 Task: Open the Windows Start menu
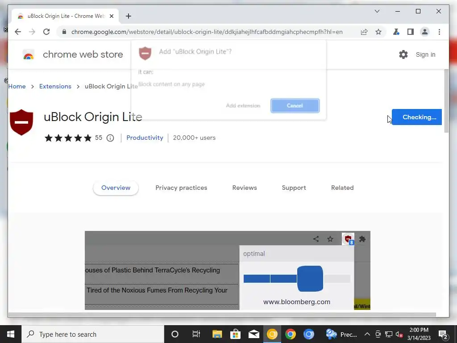coord(11,334)
